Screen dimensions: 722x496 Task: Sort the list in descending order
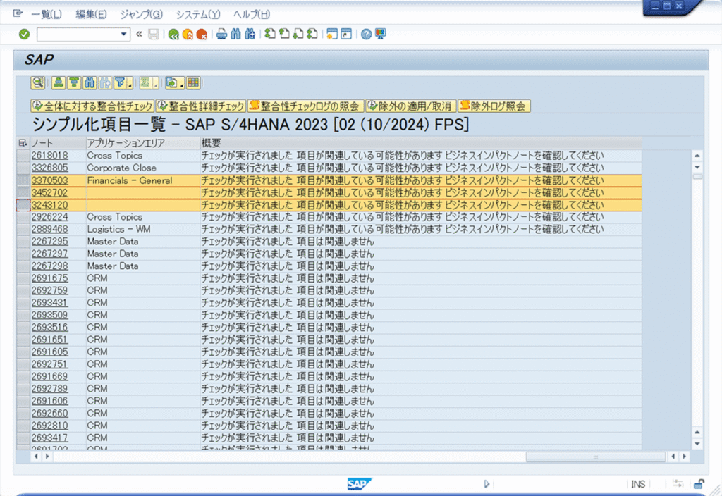coord(73,83)
